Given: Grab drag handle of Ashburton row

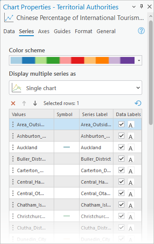Looking at the screenshot, I should [13, 136].
